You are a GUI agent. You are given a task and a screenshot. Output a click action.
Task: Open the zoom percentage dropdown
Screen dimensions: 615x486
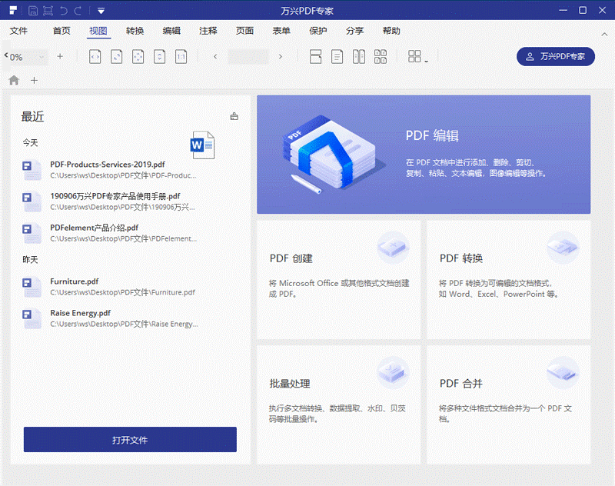click(x=35, y=56)
